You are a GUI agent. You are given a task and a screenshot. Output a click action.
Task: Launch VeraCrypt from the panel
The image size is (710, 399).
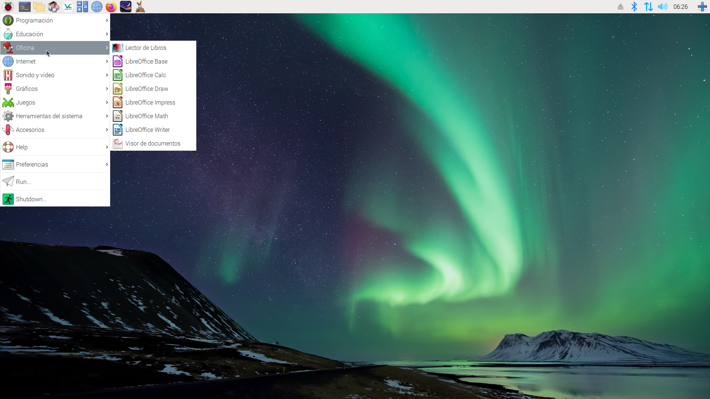[68, 7]
